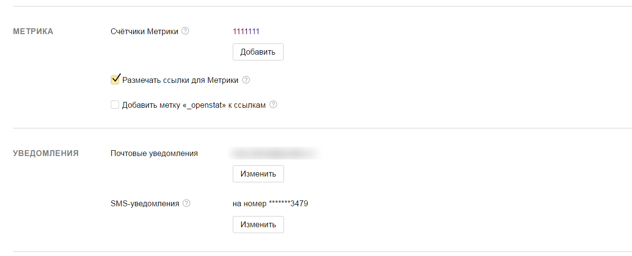
Task: Click the Почтовые уведомления field label
Action: click(154, 153)
